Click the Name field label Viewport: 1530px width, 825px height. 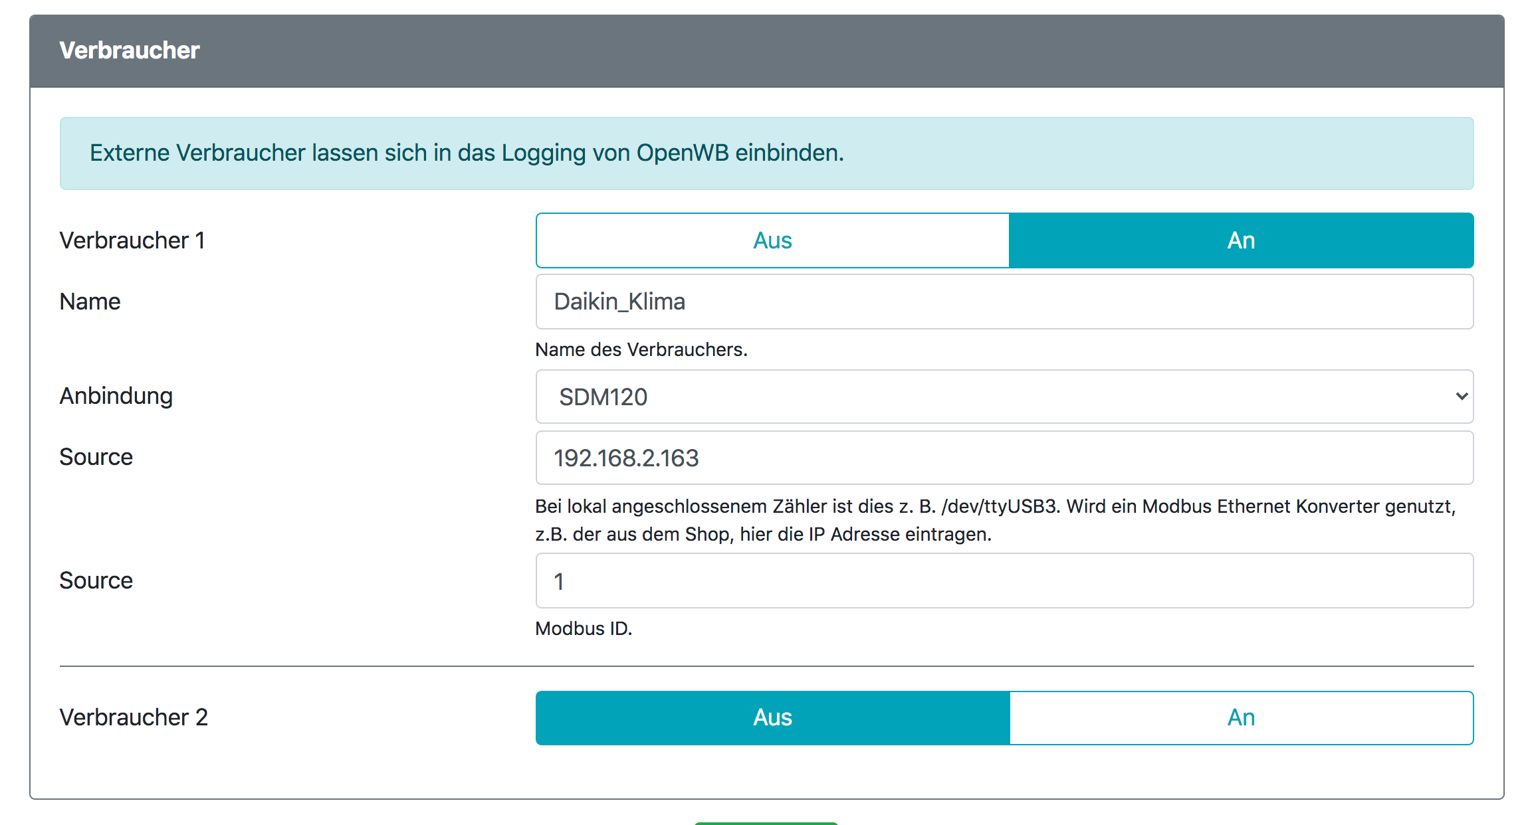coord(90,302)
